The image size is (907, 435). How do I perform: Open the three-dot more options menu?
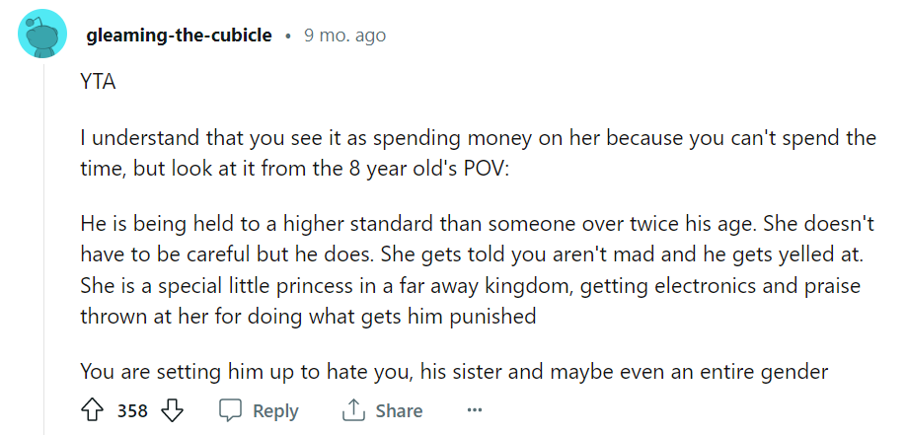tap(475, 410)
